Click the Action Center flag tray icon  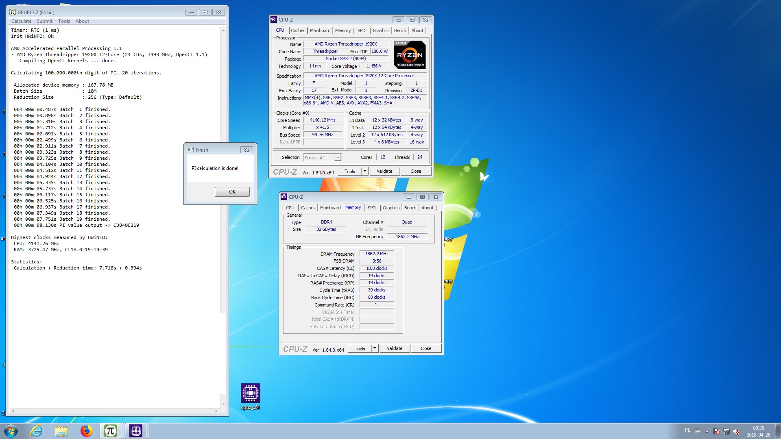(x=717, y=431)
